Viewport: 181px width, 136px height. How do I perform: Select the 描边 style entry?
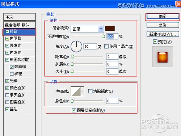click(x=13, y=109)
